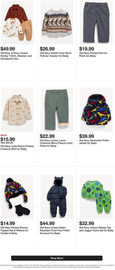Open Old Navy Reversible Puffer Jacket for Baby link
This screenshot has width=115, height=270.
(x=94, y=142)
